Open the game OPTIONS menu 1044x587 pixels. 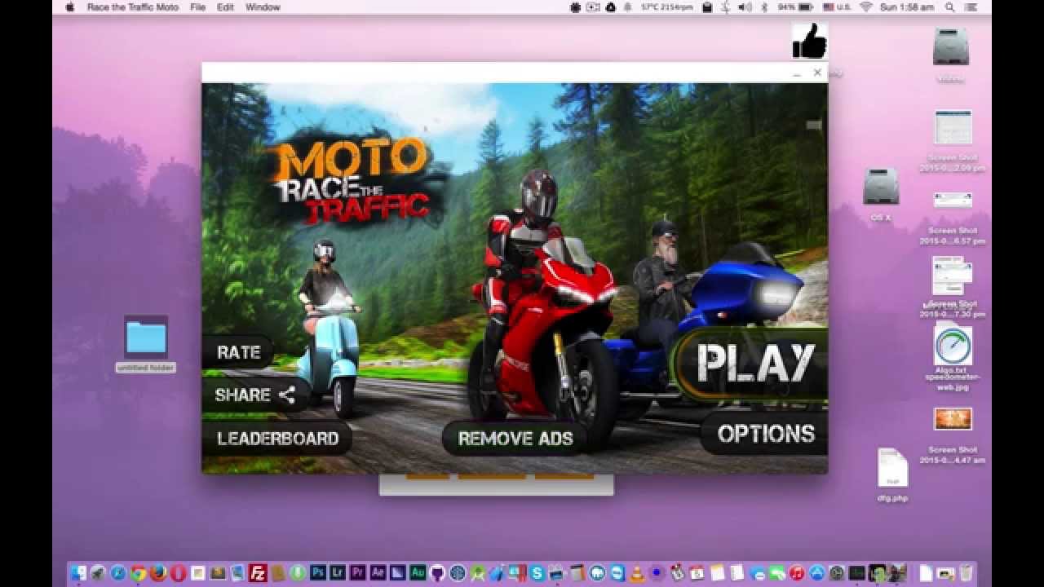pyautogui.click(x=765, y=434)
